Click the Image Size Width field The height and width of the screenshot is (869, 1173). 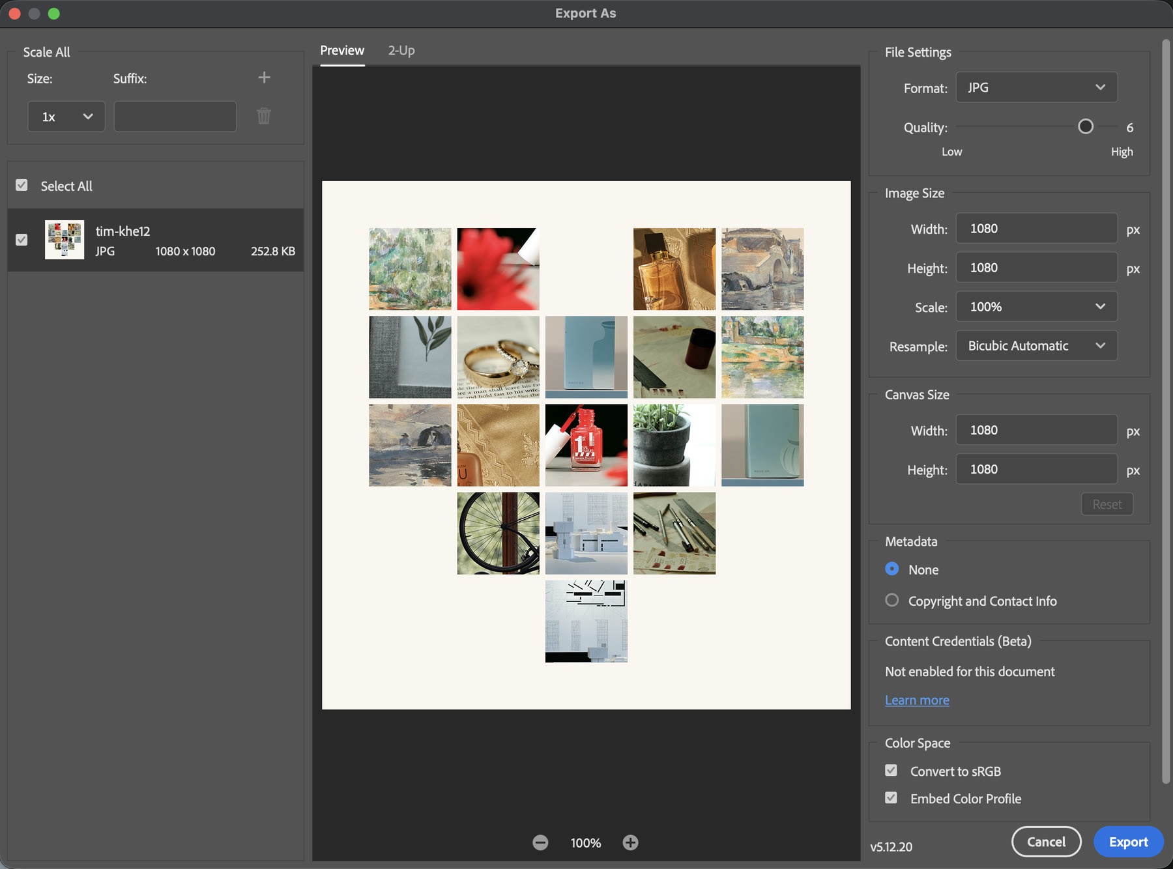(x=1036, y=229)
